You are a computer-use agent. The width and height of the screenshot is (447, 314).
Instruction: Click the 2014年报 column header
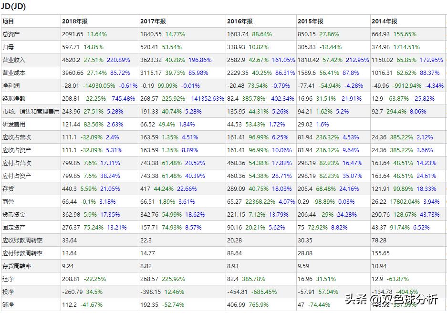[385, 21]
